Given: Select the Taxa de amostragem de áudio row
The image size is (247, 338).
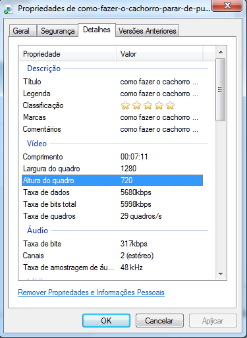Looking at the screenshot, I should 112,268.
